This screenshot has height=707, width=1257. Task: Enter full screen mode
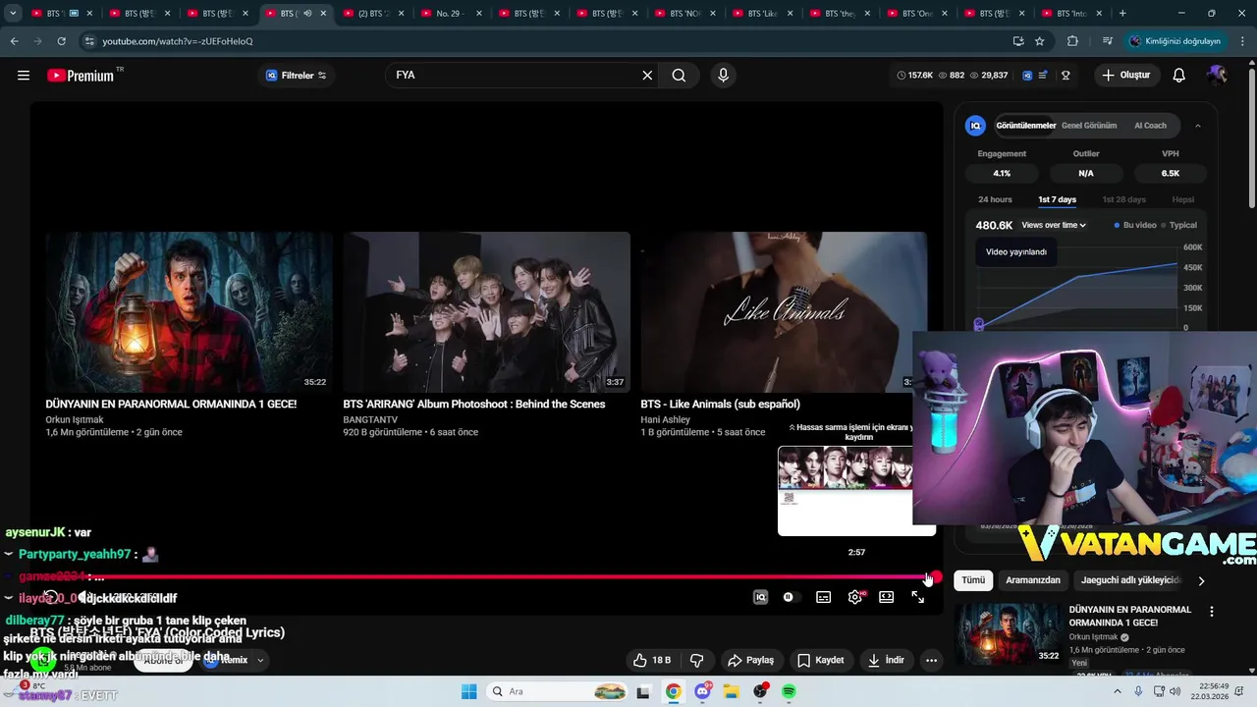(x=918, y=597)
